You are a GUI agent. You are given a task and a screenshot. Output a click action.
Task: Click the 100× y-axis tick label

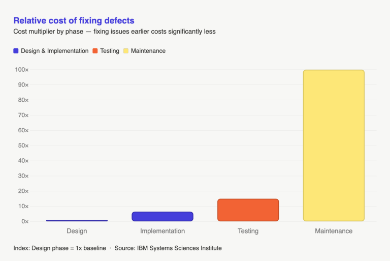[x=22, y=69]
